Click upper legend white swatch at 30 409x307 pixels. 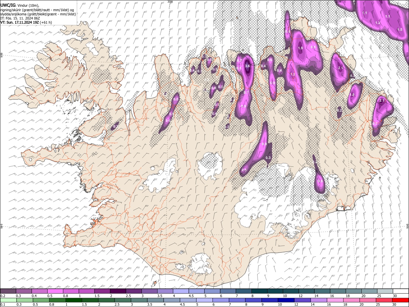tap(400, 291)
